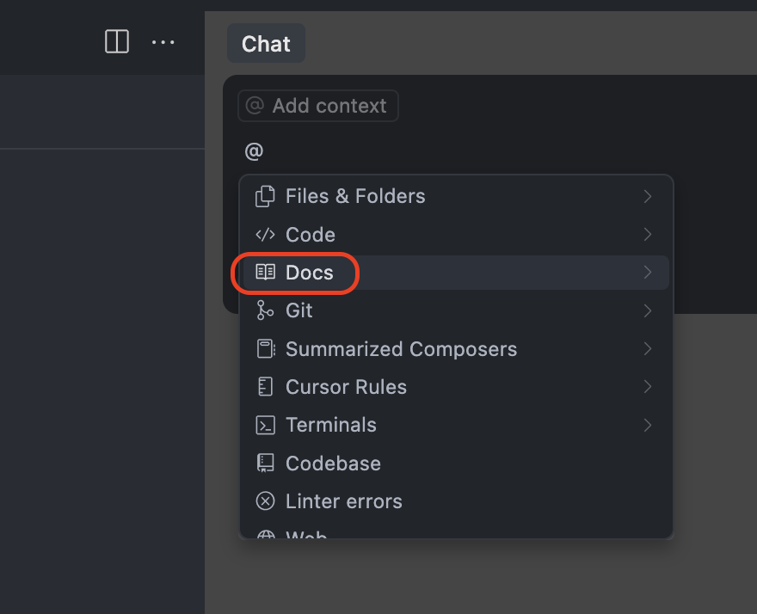The height and width of the screenshot is (614, 757).
Task: Select the Codebase menu entry
Action: click(x=333, y=464)
